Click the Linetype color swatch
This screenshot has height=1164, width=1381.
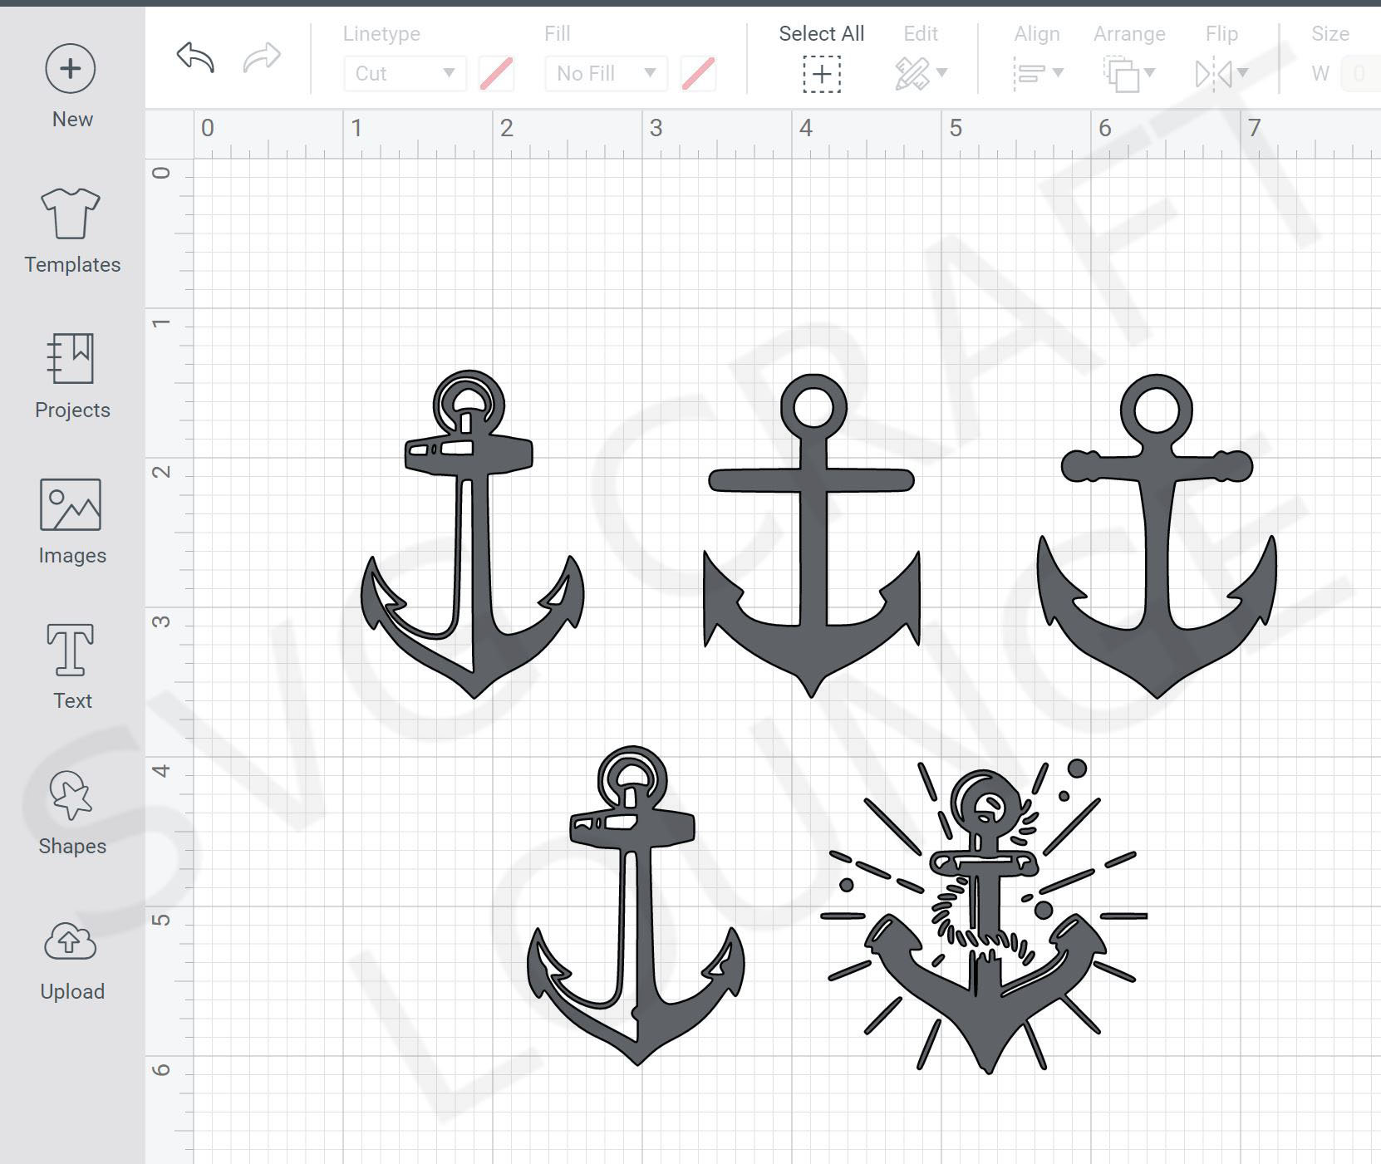click(x=497, y=73)
